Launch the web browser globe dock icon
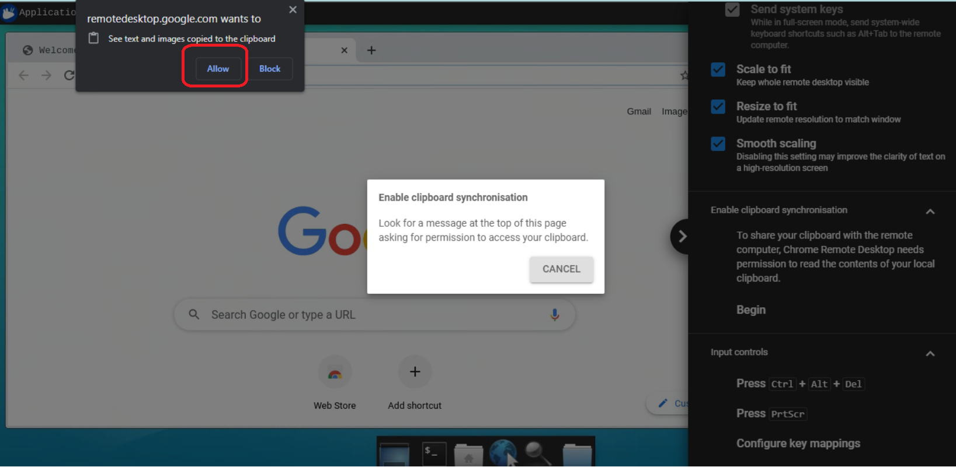Image resolution: width=956 pixels, height=467 pixels. 503,453
